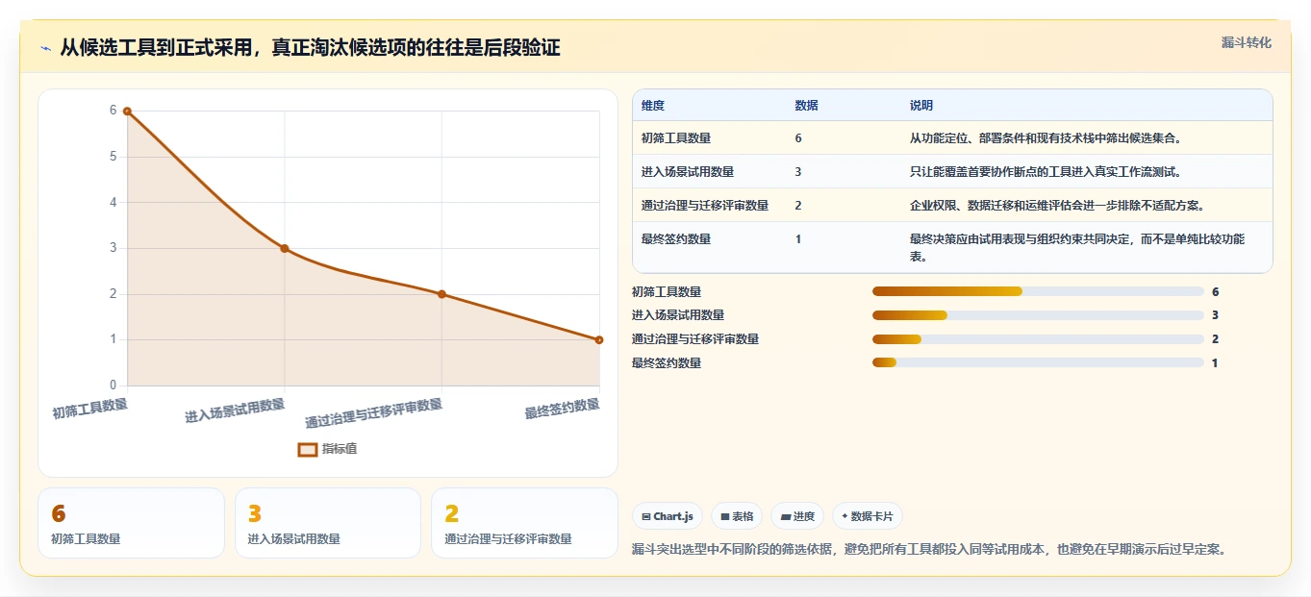Image resolution: width=1311 pixels, height=597 pixels.
Task: Click the 漏斗转化 tag in the header
Action: (x=1247, y=42)
